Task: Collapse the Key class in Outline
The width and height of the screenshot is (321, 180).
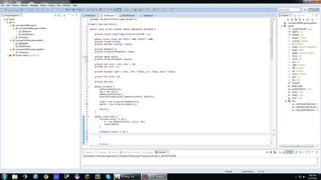Action: point(286,101)
